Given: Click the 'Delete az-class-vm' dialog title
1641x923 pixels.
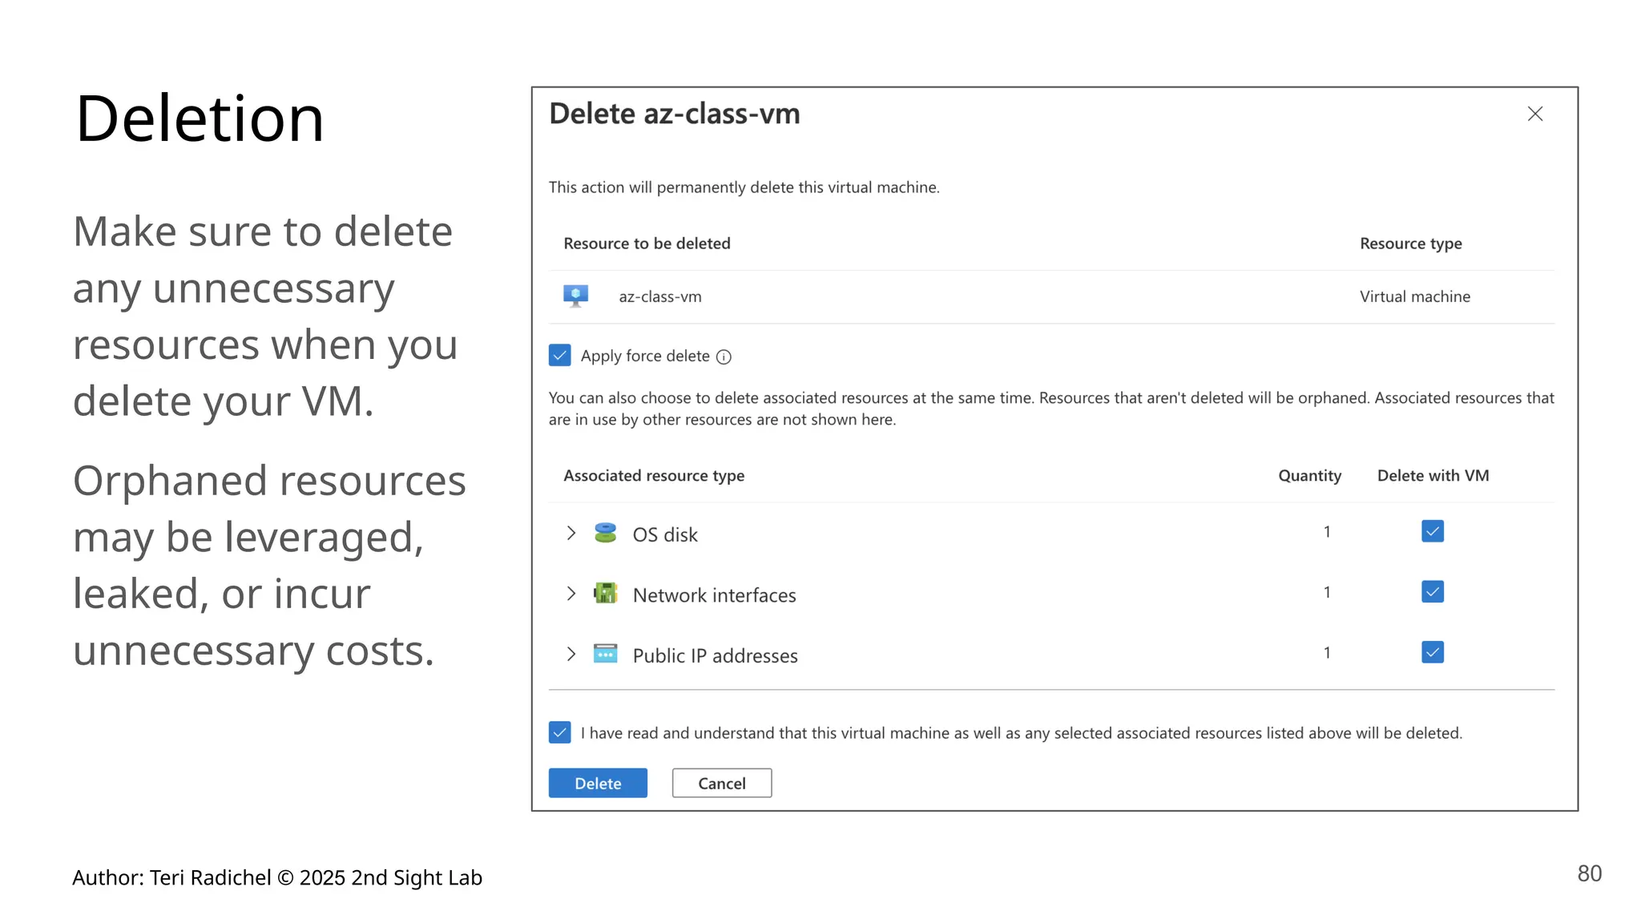Looking at the screenshot, I should coord(675,114).
